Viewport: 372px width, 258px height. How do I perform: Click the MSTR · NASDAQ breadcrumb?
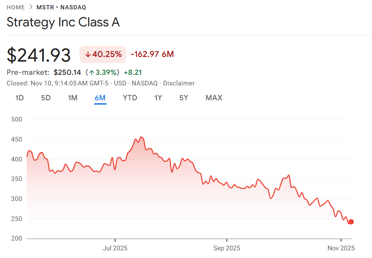[61, 7]
